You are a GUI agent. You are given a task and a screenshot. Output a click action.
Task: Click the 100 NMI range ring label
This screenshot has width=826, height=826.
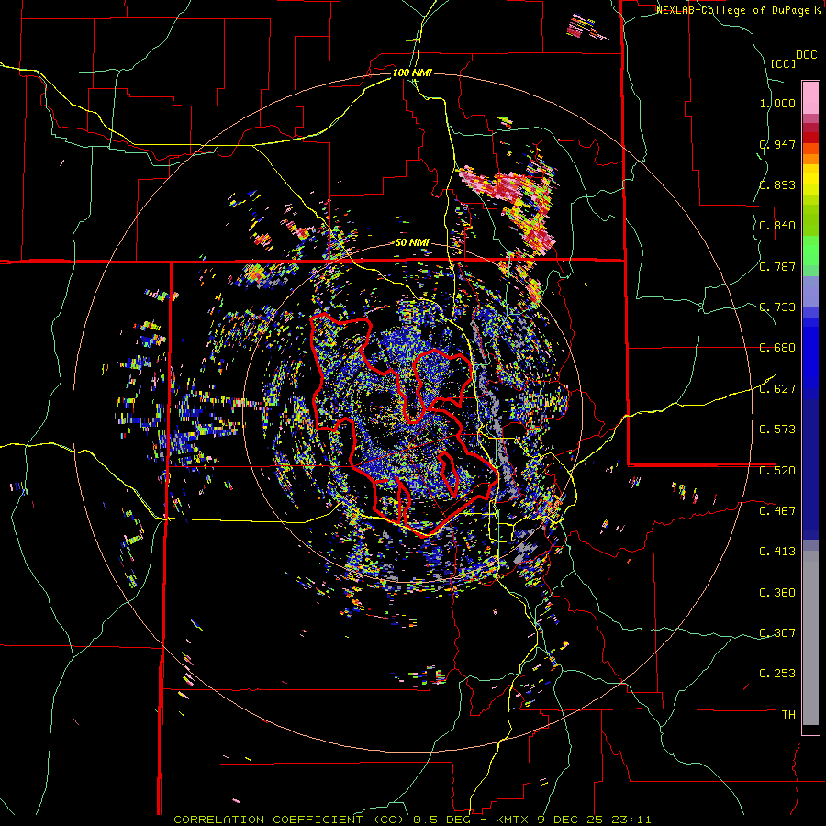(x=412, y=73)
